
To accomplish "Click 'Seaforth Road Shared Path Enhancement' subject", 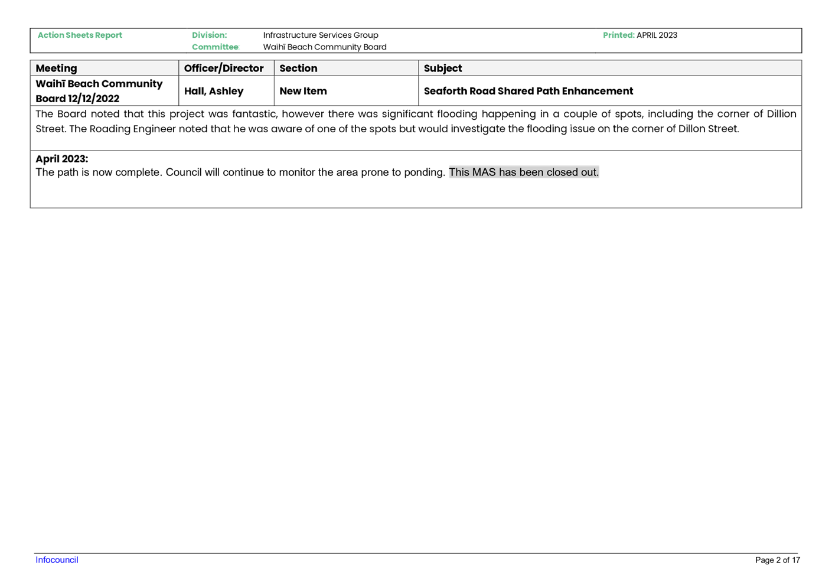I will 528,91.
